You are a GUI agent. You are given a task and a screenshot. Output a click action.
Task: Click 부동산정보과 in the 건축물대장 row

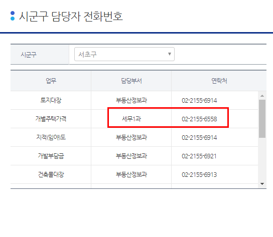click(131, 174)
